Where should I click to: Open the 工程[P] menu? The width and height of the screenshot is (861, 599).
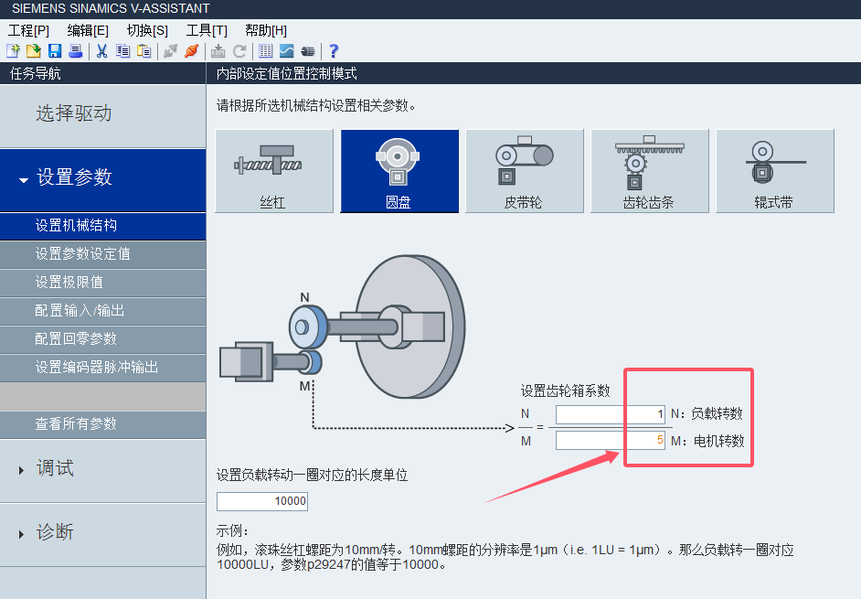click(28, 30)
